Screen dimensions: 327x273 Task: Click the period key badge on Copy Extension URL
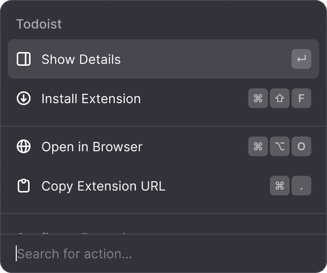(x=301, y=186)
